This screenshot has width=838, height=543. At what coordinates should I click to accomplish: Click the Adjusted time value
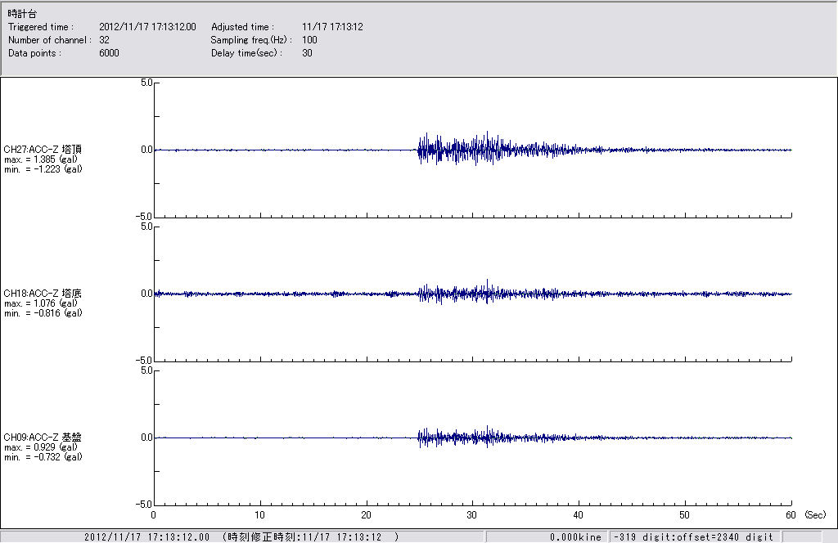coord(332,27)
